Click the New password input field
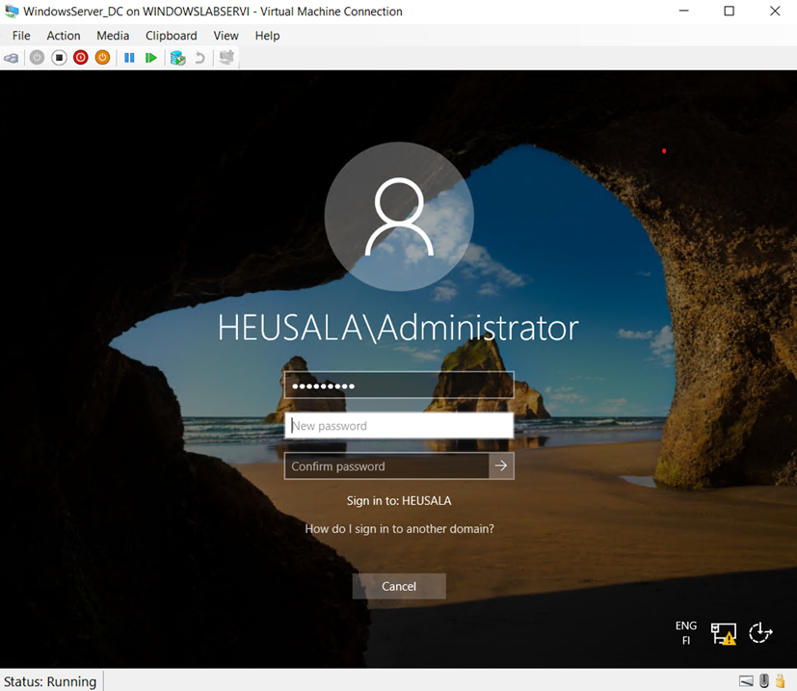Viewport: 797px width, 691px height. tap(398, 425)
